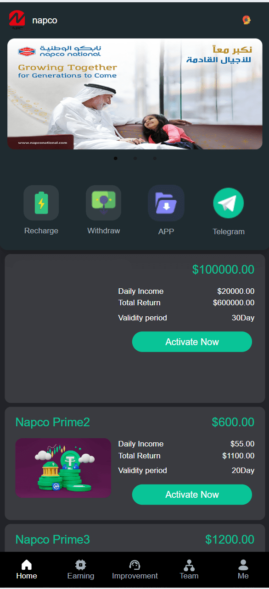269x589 pixels.
Task: Open the Growing Together banner
Action: tap(134, 94)
